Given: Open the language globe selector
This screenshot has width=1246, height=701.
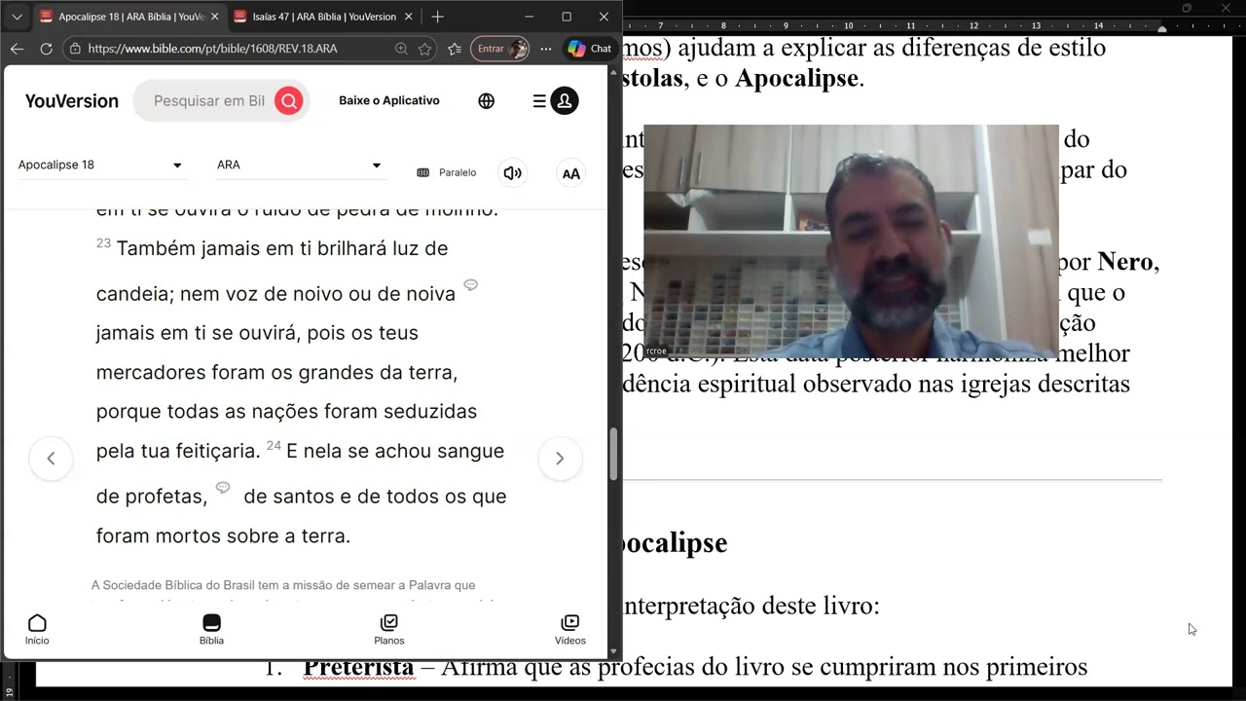Looking at the screenshot, I should (487, 100).
